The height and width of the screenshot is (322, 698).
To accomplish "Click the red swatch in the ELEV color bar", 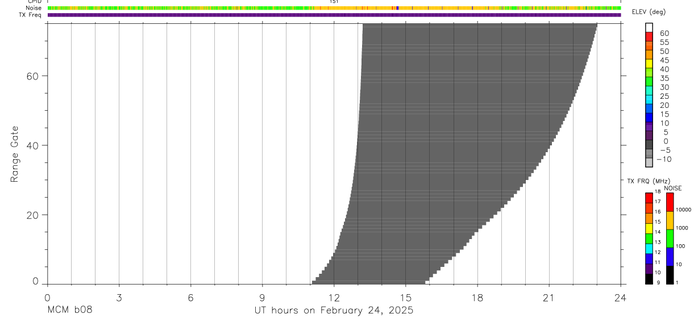I will coord(649,37).
